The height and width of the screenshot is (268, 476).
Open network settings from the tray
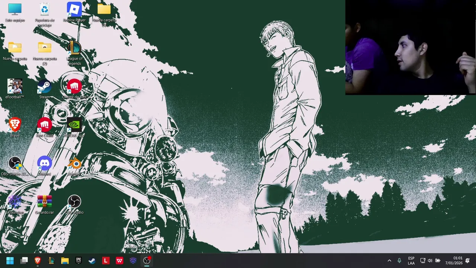(x=423, y=261)
